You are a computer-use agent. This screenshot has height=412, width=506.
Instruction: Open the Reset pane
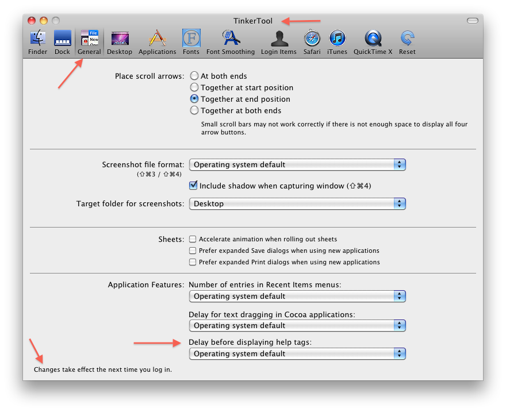(407, 42)
